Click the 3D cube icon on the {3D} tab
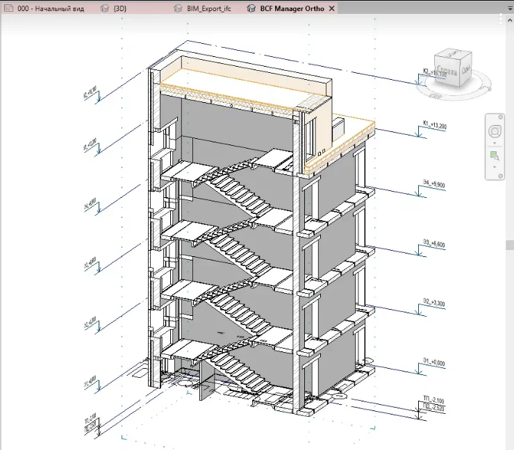The height and width of the screenshot is (450, 514). (104, 8)
